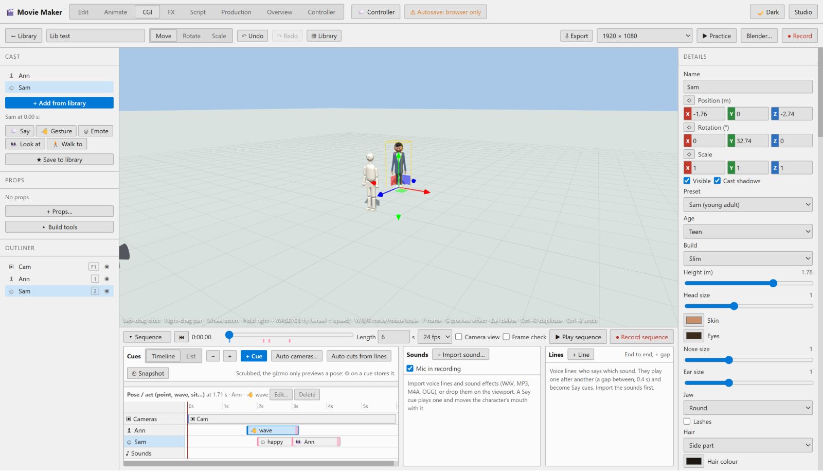
Task: Open the Build dropdown showing Slim
Action: [748, 258]
